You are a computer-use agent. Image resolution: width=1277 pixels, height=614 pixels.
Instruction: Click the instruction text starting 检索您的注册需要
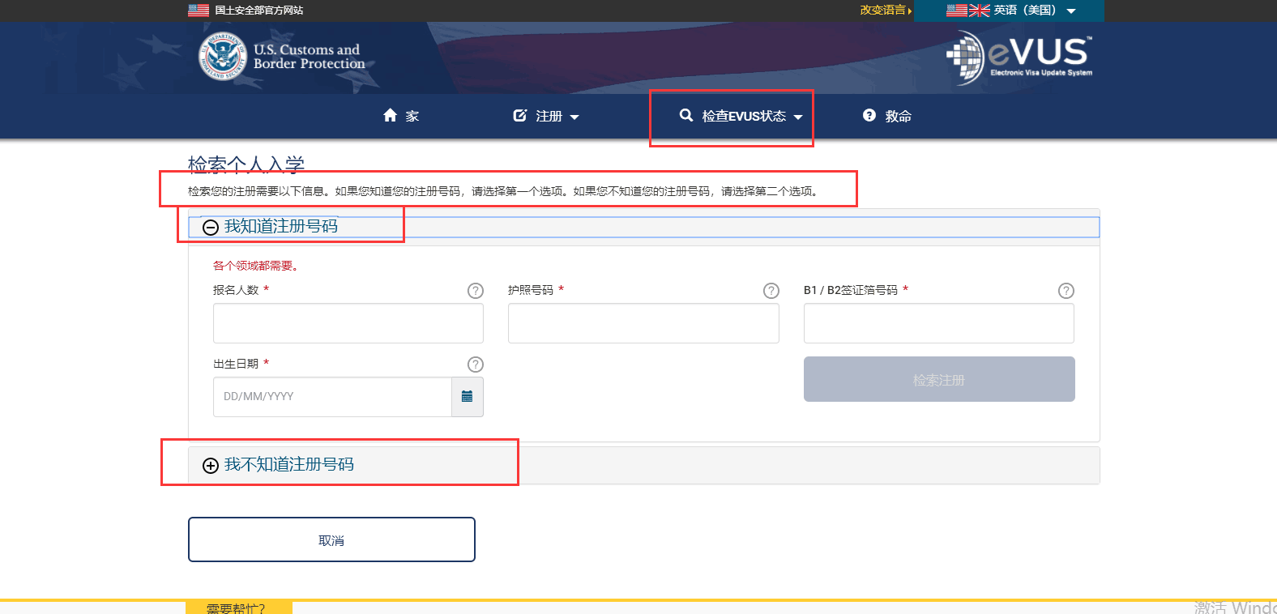pyautogui.click(x=505, y=191)
